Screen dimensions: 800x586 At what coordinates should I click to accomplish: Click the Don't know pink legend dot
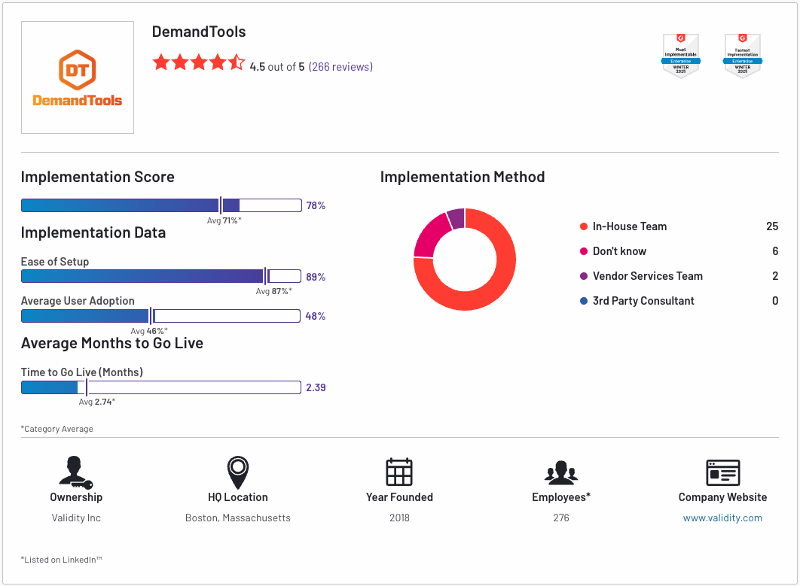click(x=584, y=251)
